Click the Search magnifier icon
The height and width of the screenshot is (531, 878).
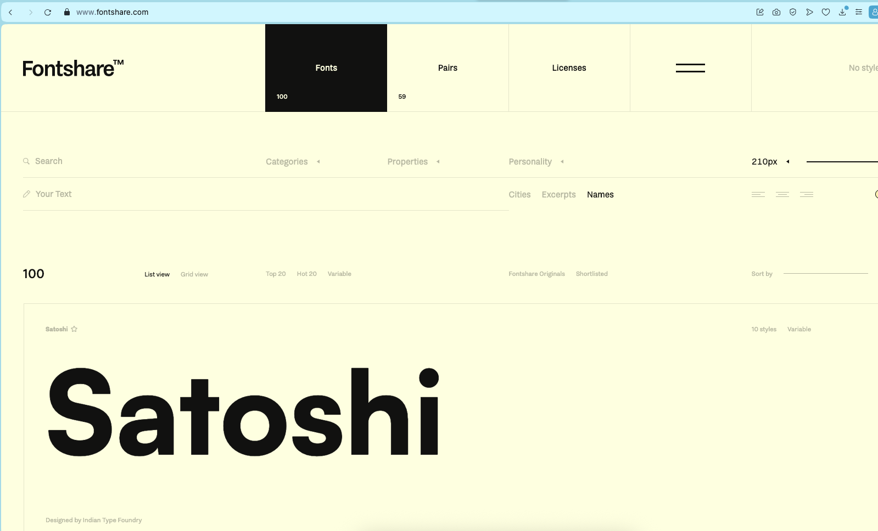(26, 161)
